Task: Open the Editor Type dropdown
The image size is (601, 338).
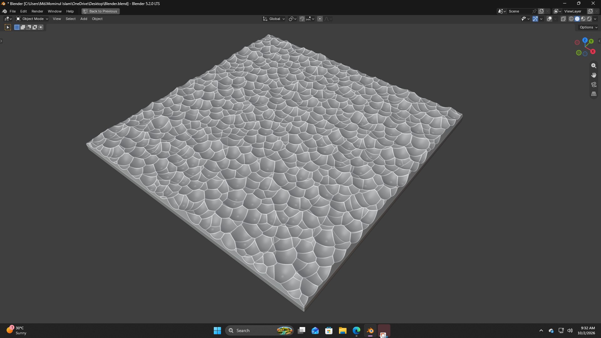Action: [8, 19]
